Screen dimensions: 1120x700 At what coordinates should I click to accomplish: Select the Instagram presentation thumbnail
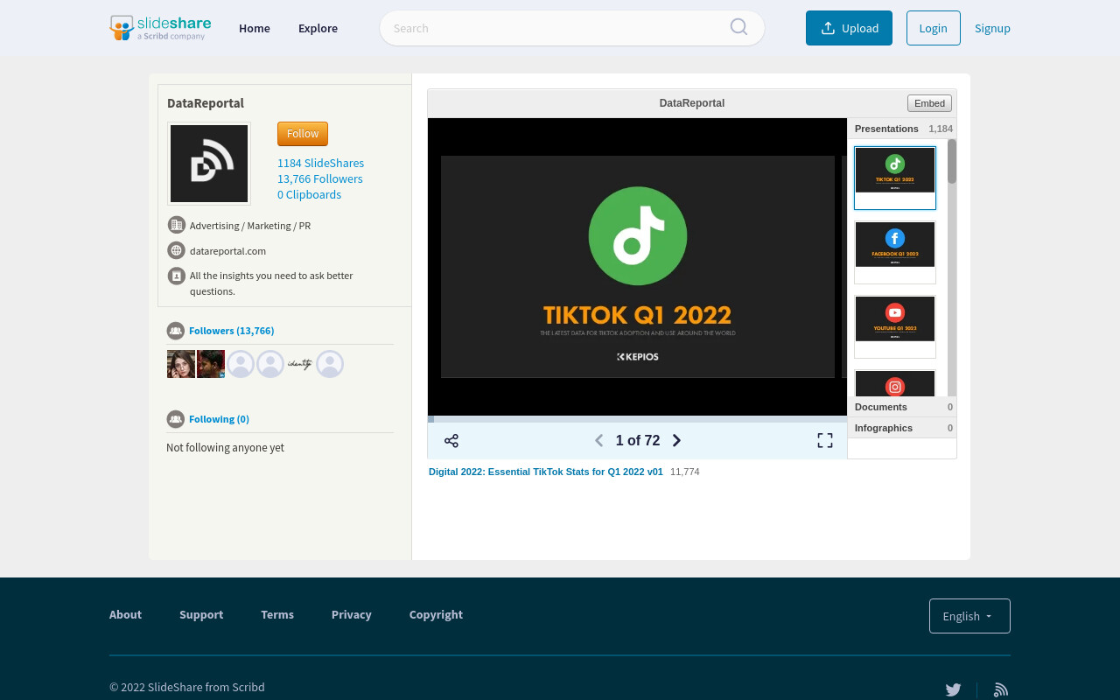[895, 383]
